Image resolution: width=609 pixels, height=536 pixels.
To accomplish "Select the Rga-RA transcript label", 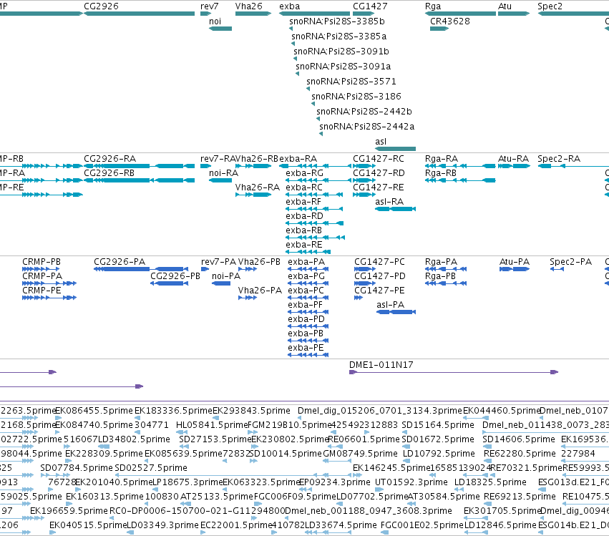I will [442, 159].
